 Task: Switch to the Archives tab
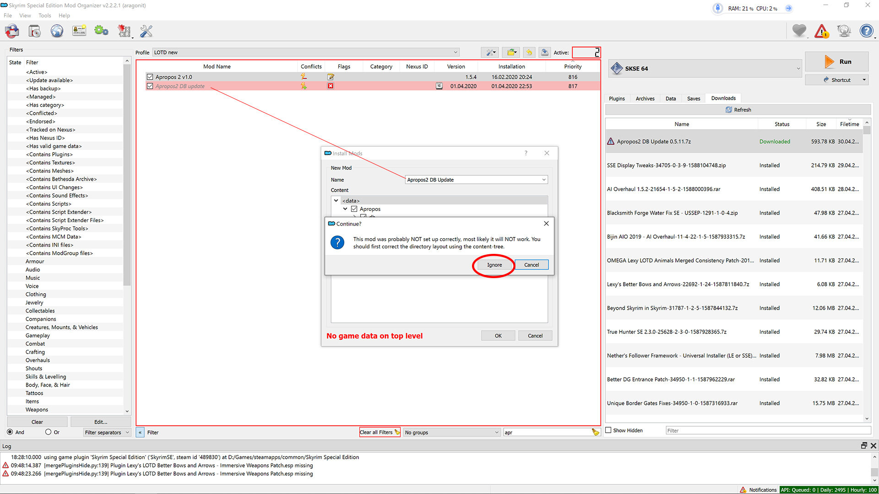click(x=645, y=98)
